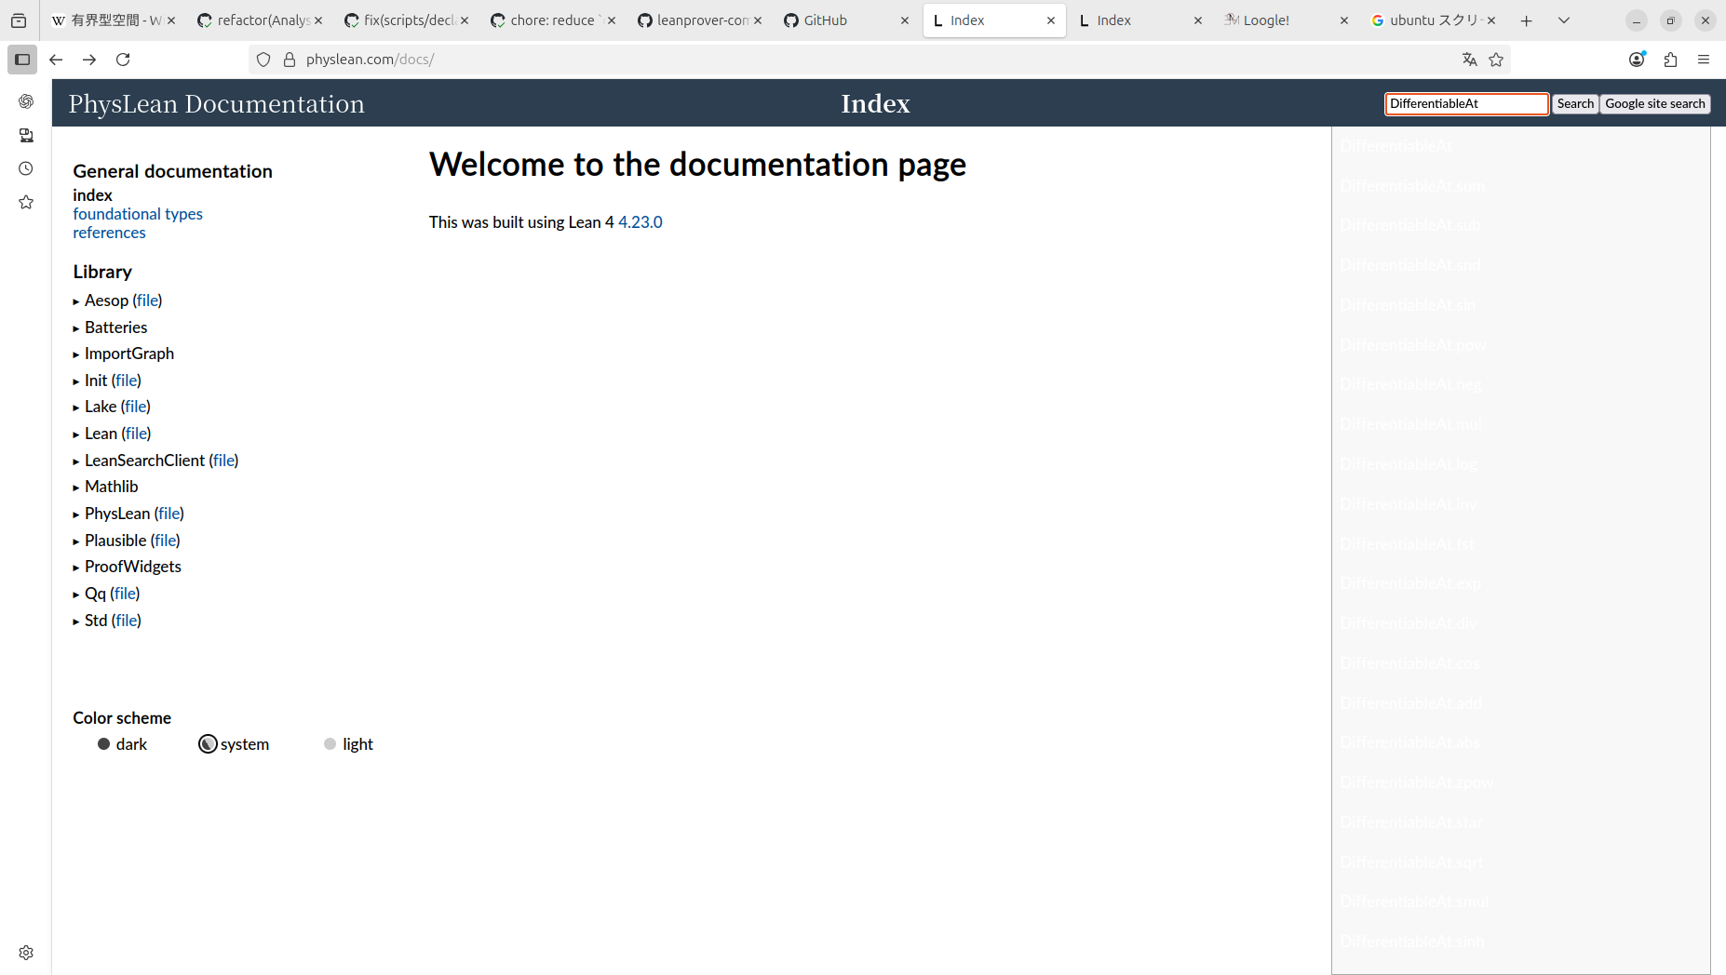Open sidebar settings gear icon

[x=26, y=953]
